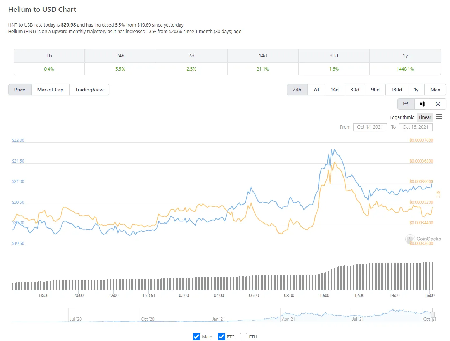The image size is (450, 341).
Task: Switch chart scale to Logarithmic
Action: tap(402, 117)
